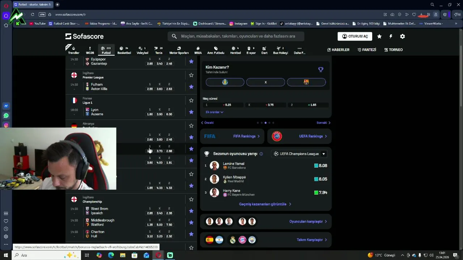The width and height of the screenshot is (463, 260).
Task: Click Harry Kane 7.94 rating badge
Action: tap(321, 193)
